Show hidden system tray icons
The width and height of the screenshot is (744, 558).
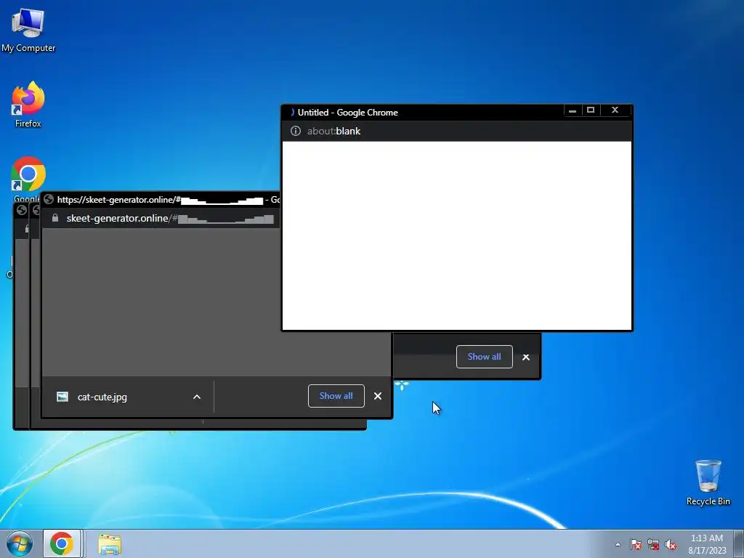[618, 544]
